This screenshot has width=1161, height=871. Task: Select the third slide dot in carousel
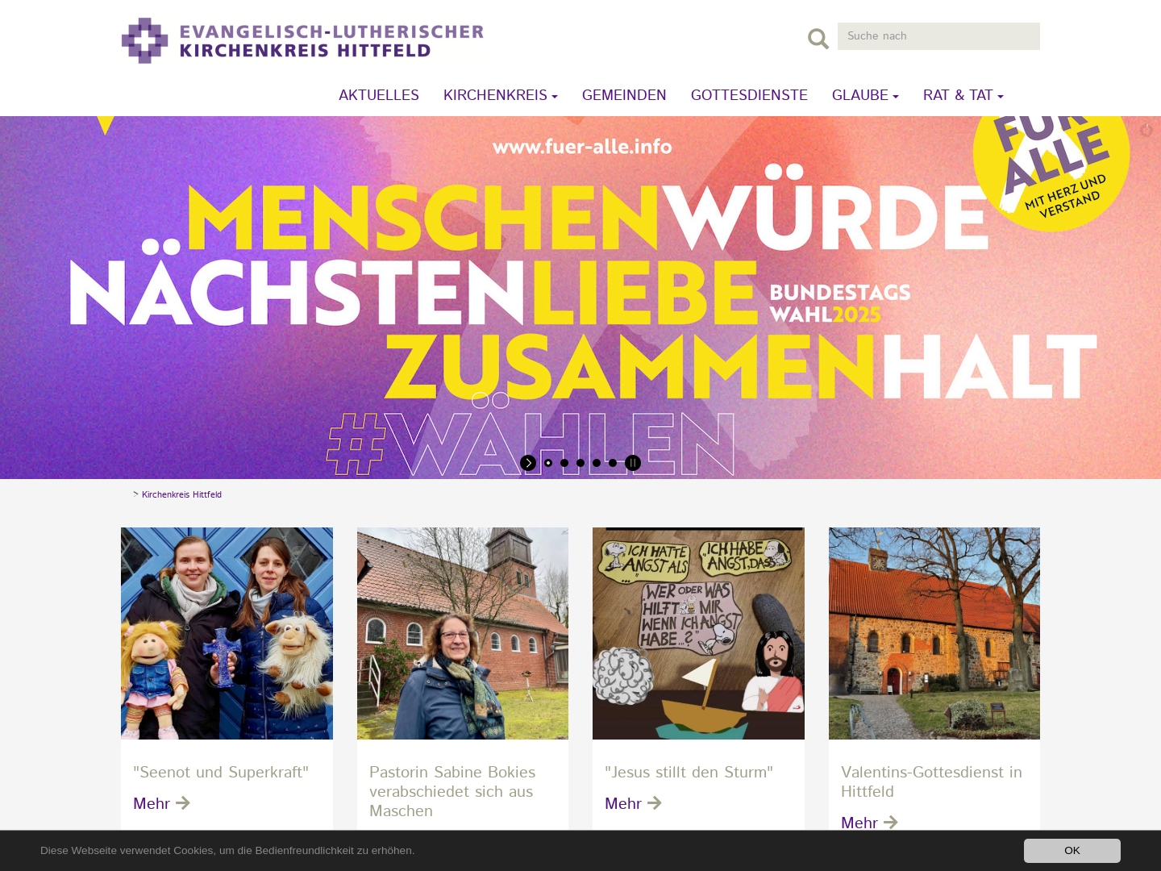pos(580,463)
